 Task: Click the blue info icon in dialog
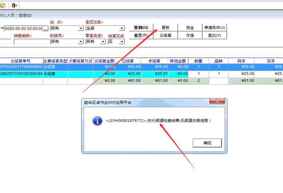(98, 121)
